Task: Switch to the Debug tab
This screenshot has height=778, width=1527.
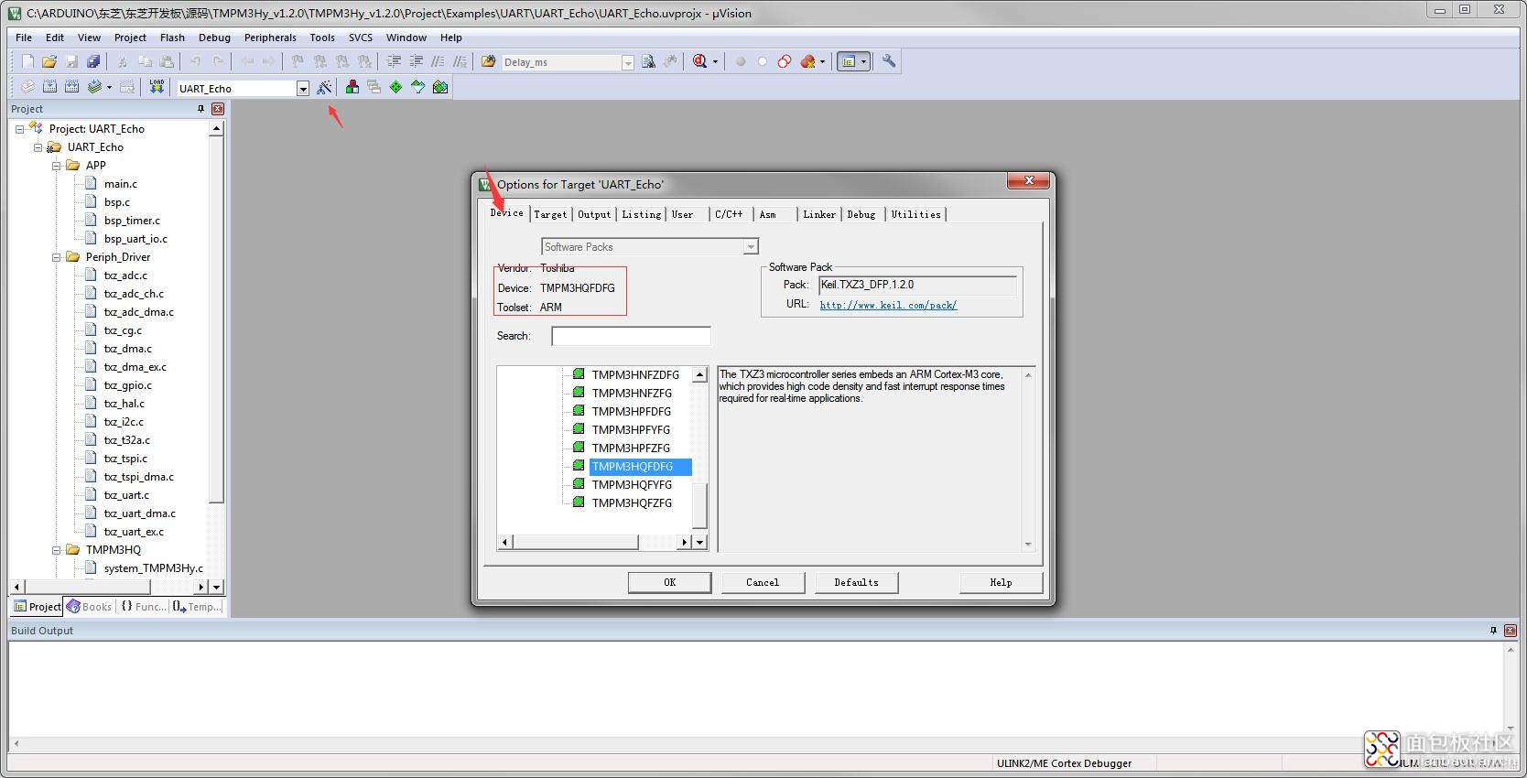Action: [x=861, y=214]
